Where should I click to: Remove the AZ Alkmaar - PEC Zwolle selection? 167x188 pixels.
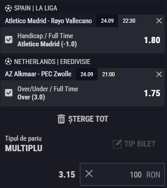[x=159, y=74]
